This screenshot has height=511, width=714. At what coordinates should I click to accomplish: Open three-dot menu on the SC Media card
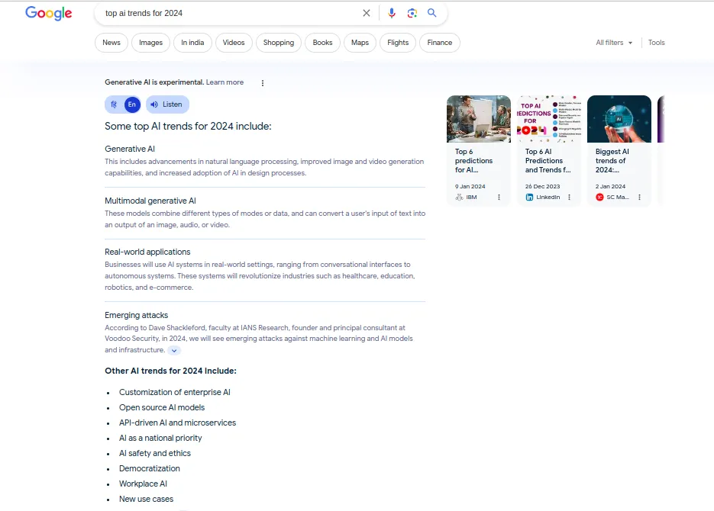click(639, 197)
